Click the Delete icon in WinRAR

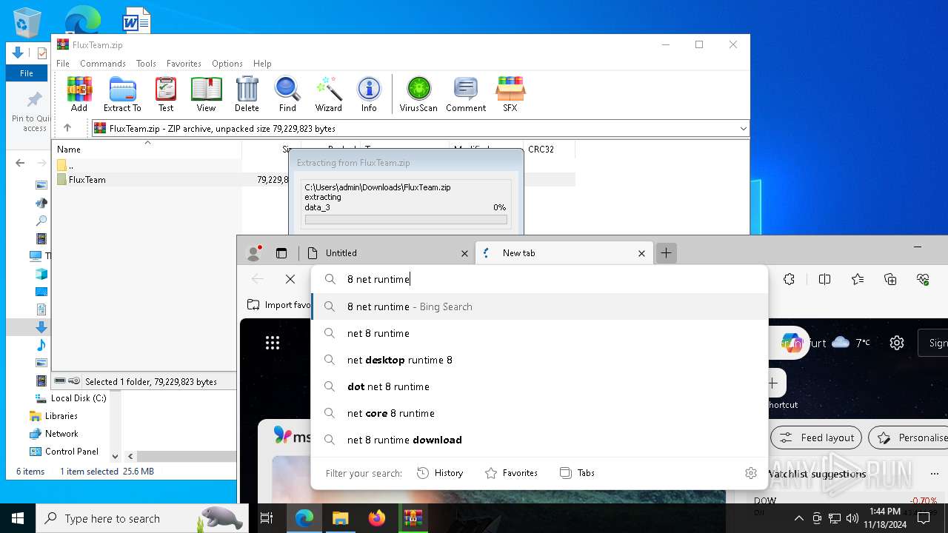tap(247, 94)
